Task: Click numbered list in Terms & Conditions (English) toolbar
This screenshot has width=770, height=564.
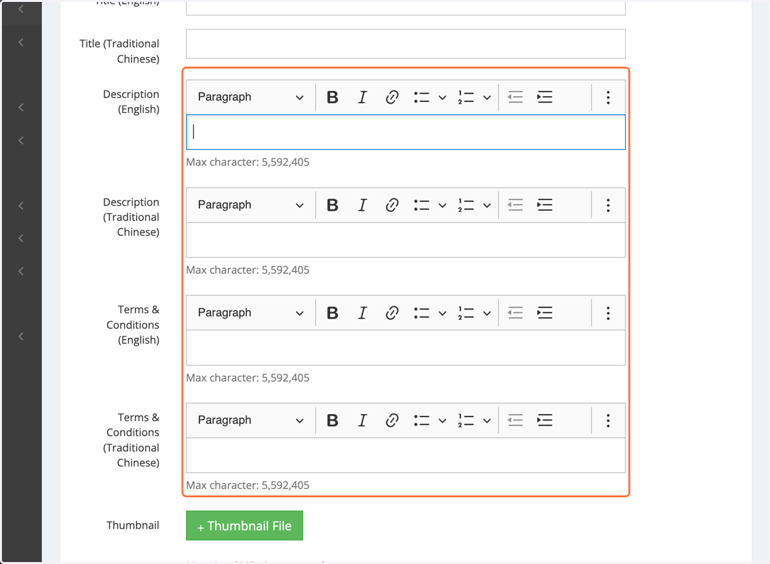Action: [466, 313]
